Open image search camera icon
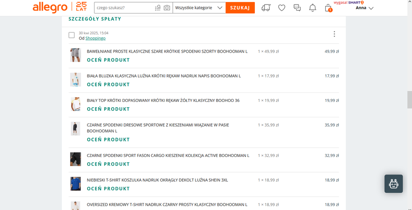This screenshot has height=210, width=412. (x=167, y=8)
